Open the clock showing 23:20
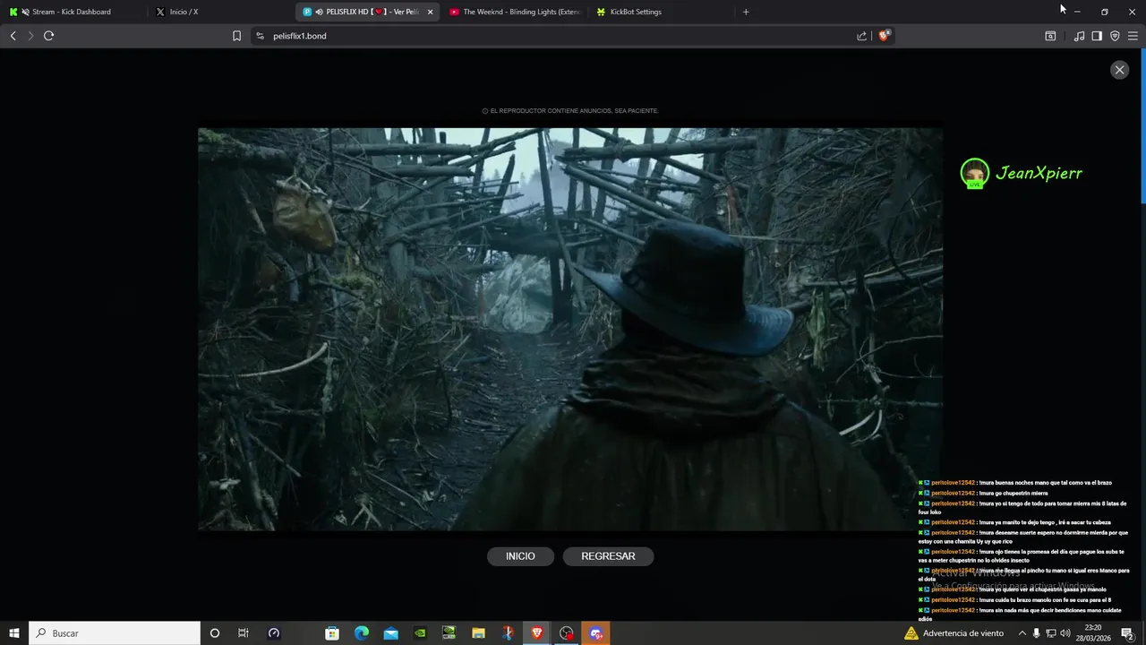This screenshot has height=645, width=1146. point(1093,633)
